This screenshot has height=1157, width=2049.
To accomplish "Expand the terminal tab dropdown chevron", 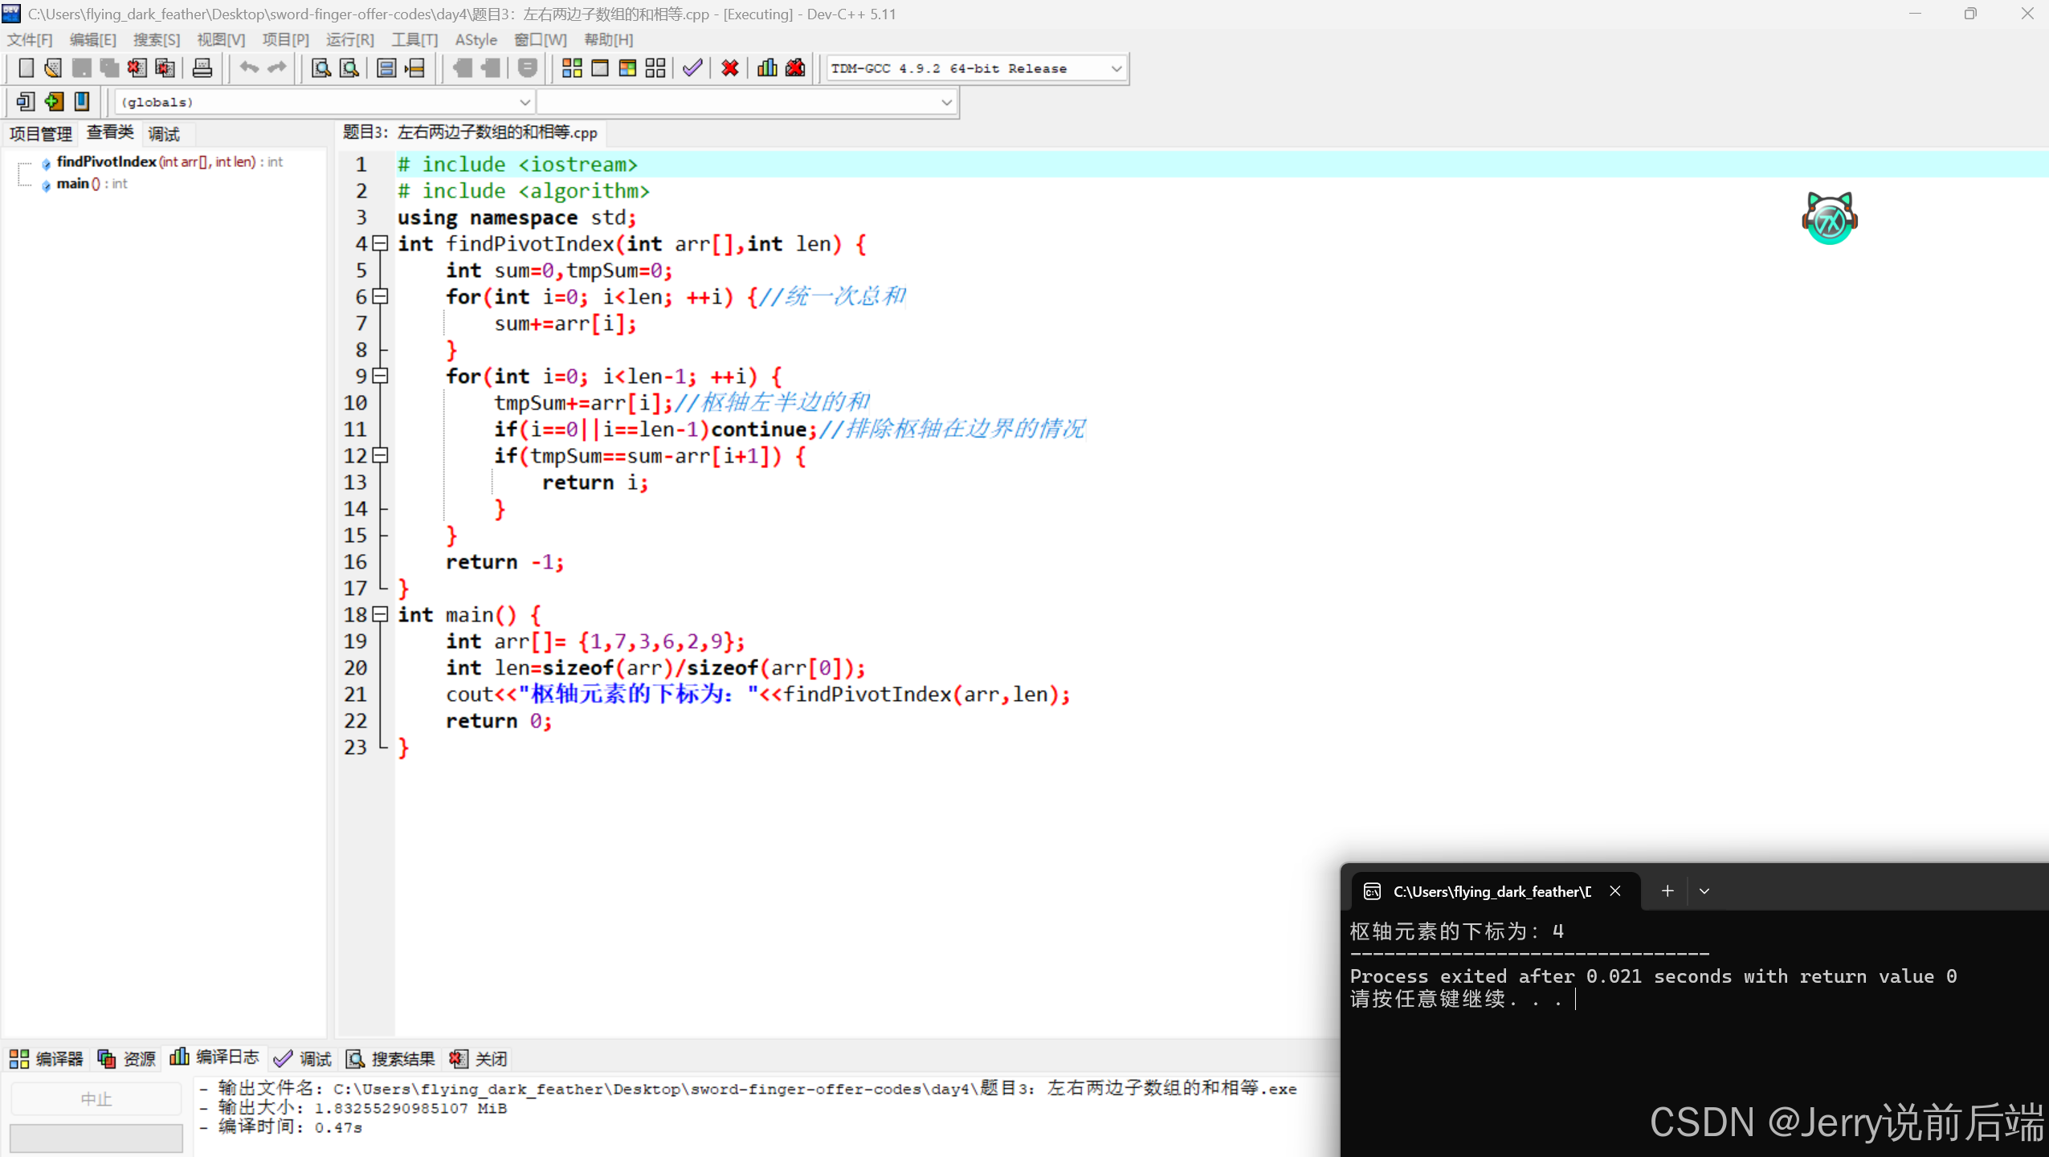I will coord(1704,891).
